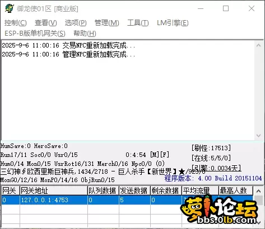Screen dimensions: 265x229
Task: Click the Hum0/14 Mon0/15 status line
Action: 82,164
